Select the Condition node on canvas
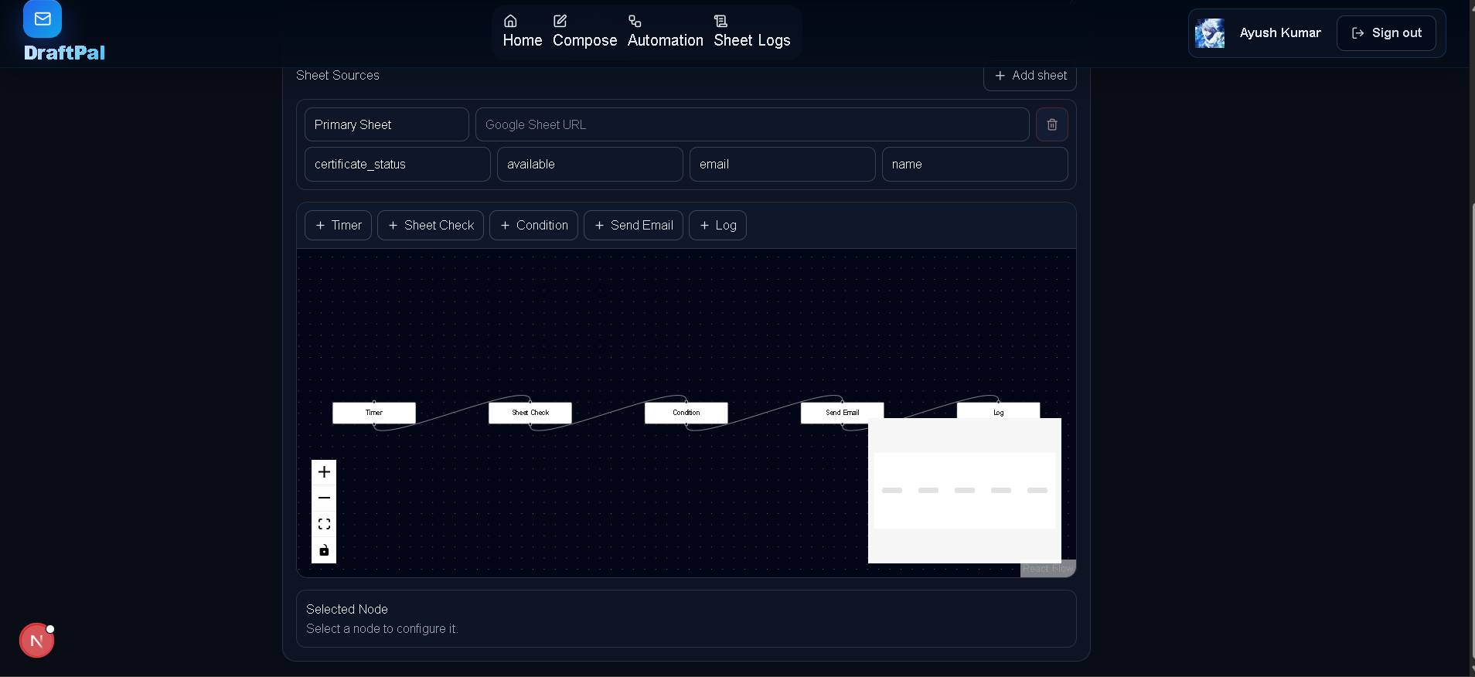This screenshot has width=1475, height=677. (686, 413)
